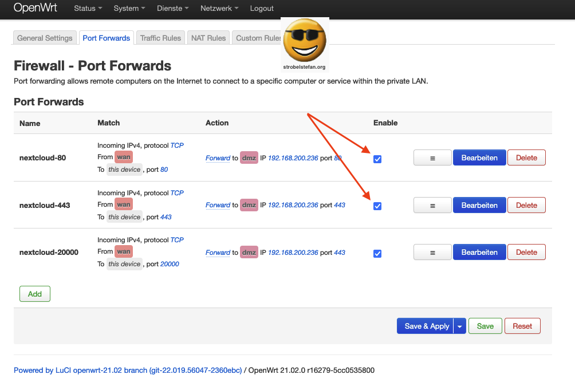The width and height of the screenshot is (575, 390).
Task: Disable the nextcloud-80 forwarding rule
Action: tap(377, 159)
